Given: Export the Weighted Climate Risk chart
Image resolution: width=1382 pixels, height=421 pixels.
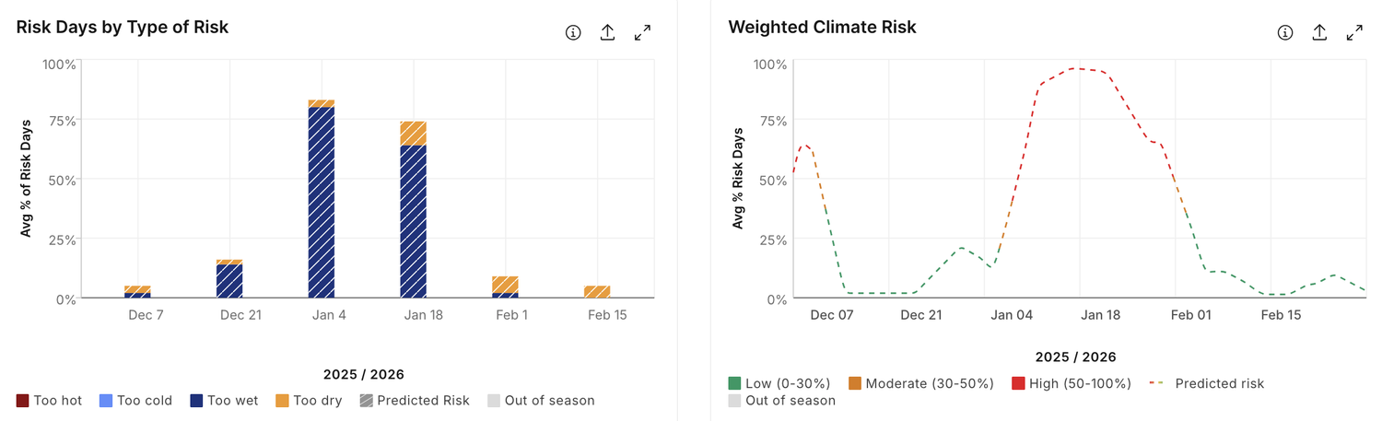Looking at the screenshot, I should (x=1319, y=33).
